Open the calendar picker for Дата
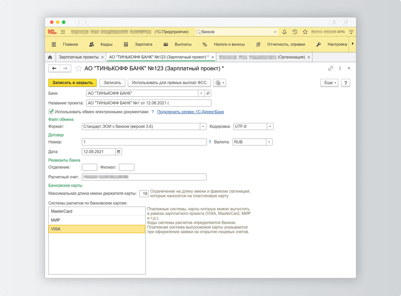 click(118, 152)
